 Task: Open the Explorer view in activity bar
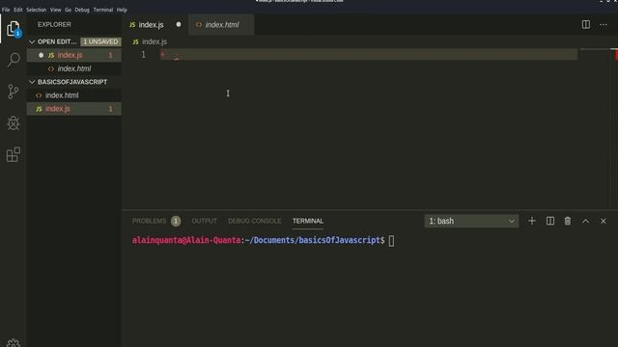coord(13,29)
